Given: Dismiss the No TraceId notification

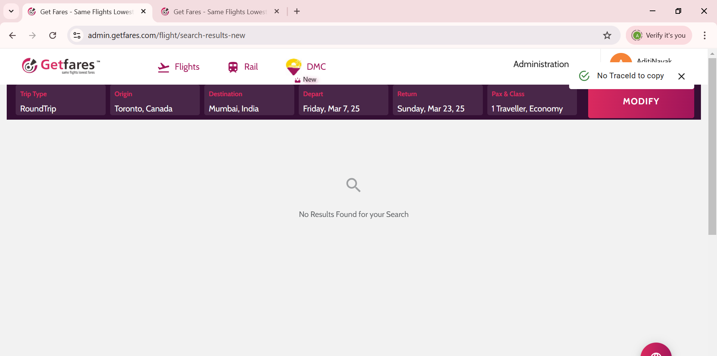Looking at the screenshot, I should (x=681, y=76).
